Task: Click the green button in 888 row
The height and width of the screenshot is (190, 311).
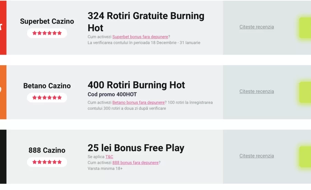Action: pyautogui.click(x=305, y=157)
